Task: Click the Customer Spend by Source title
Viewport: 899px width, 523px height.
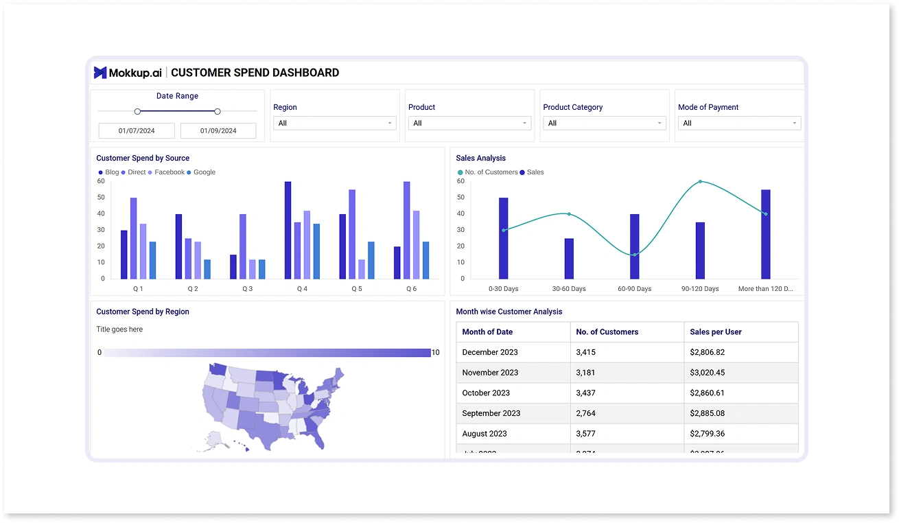Action: coord(143,159)
